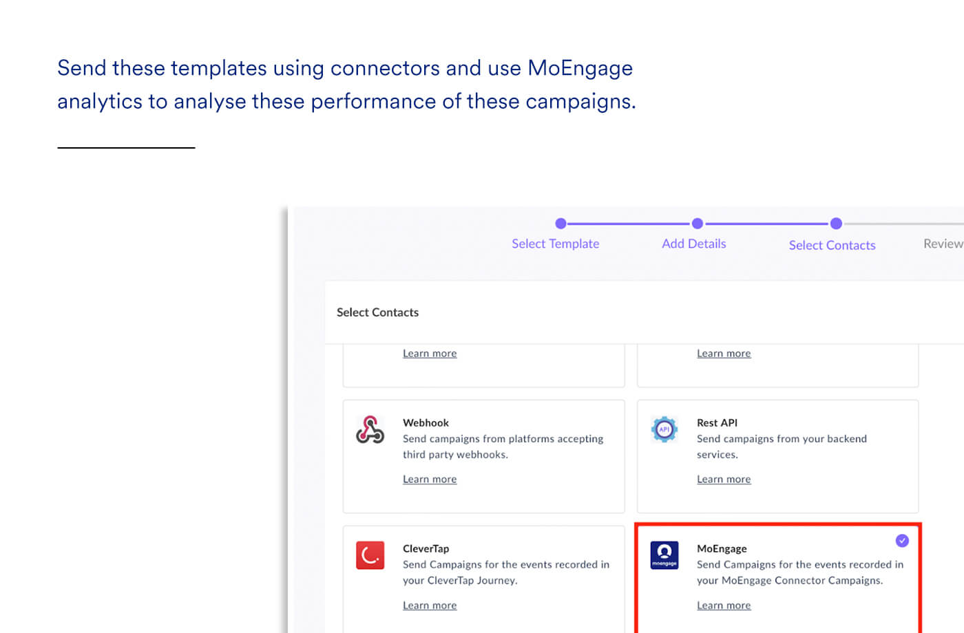Go to the Add Details step
This screenshot has width=964, height=633.
[694, 244]
